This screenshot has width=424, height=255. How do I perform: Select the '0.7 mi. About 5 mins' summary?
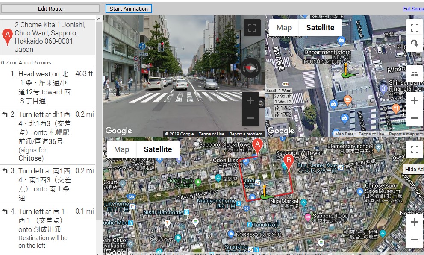click(26, 63)
